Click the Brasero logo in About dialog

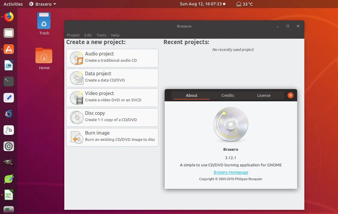[231, 124]
